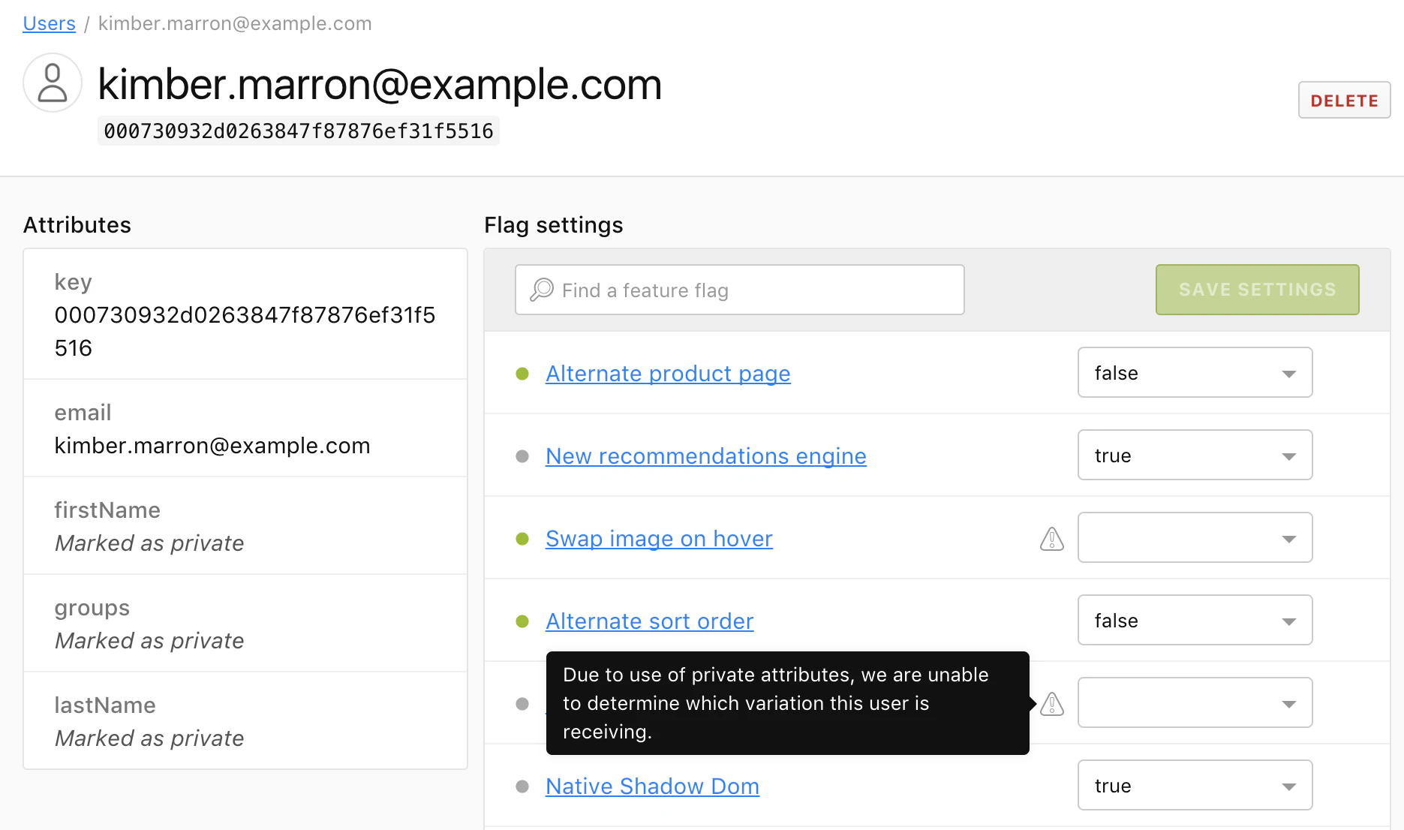The width and height of the screenshot is (1404, 830).
Task: Open the true dropdown for Native Shadow Dom
Action: click(x=1195, y=785)
